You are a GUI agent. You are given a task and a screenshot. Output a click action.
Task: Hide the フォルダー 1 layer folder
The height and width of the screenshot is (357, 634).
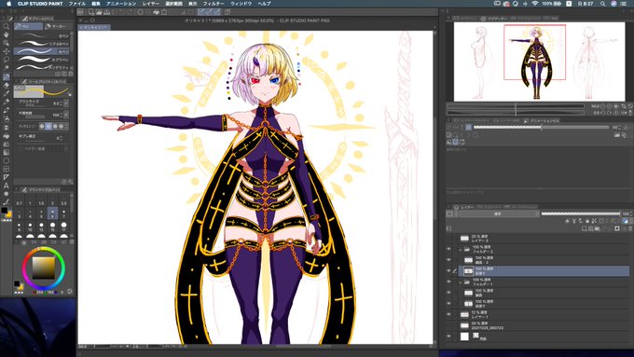point(448,281)
